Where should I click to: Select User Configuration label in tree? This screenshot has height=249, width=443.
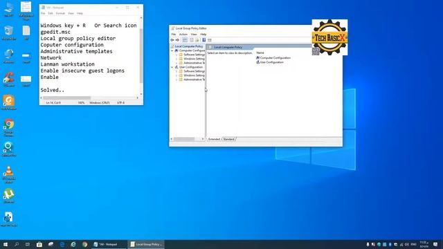tap(191, 67)
